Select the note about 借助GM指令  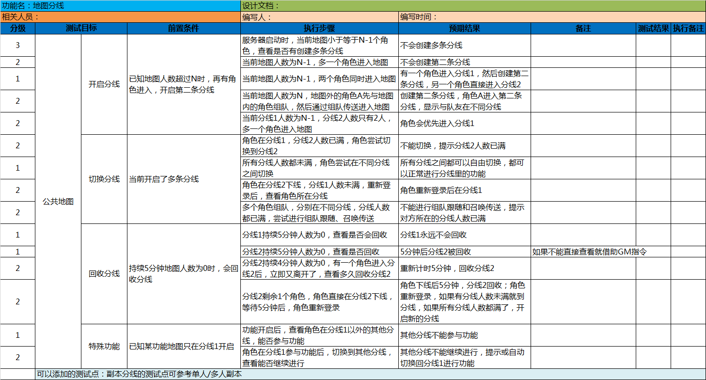coord(583,252)
